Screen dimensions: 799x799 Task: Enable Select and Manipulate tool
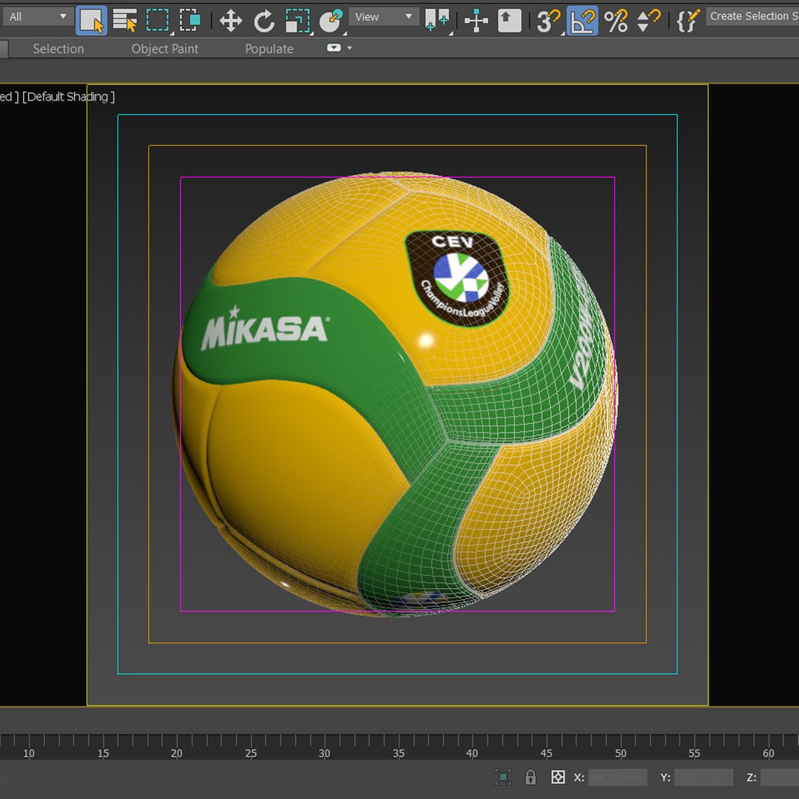tap(476, 21)
